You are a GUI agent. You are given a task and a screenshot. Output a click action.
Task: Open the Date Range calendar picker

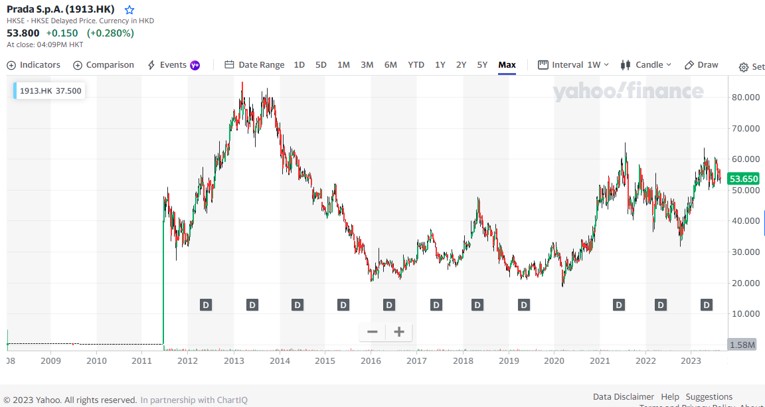(255, 65)
